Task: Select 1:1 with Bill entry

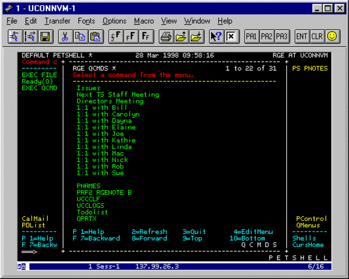Action: [x=102, y=108]
